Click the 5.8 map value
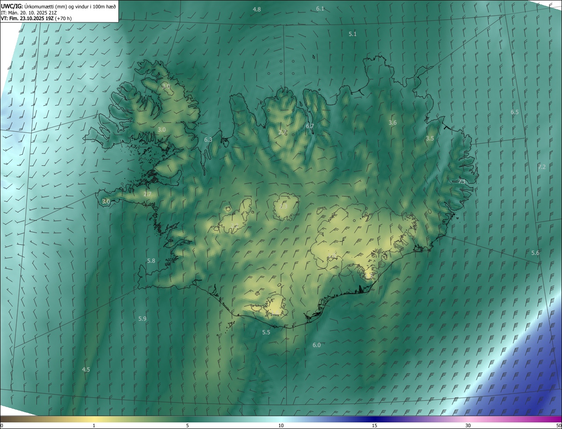This screenshot has width=562, height=429. click(x=151, y=261)
